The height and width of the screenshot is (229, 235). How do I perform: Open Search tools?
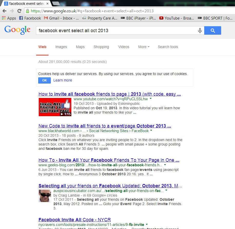(x=168, y=47)
